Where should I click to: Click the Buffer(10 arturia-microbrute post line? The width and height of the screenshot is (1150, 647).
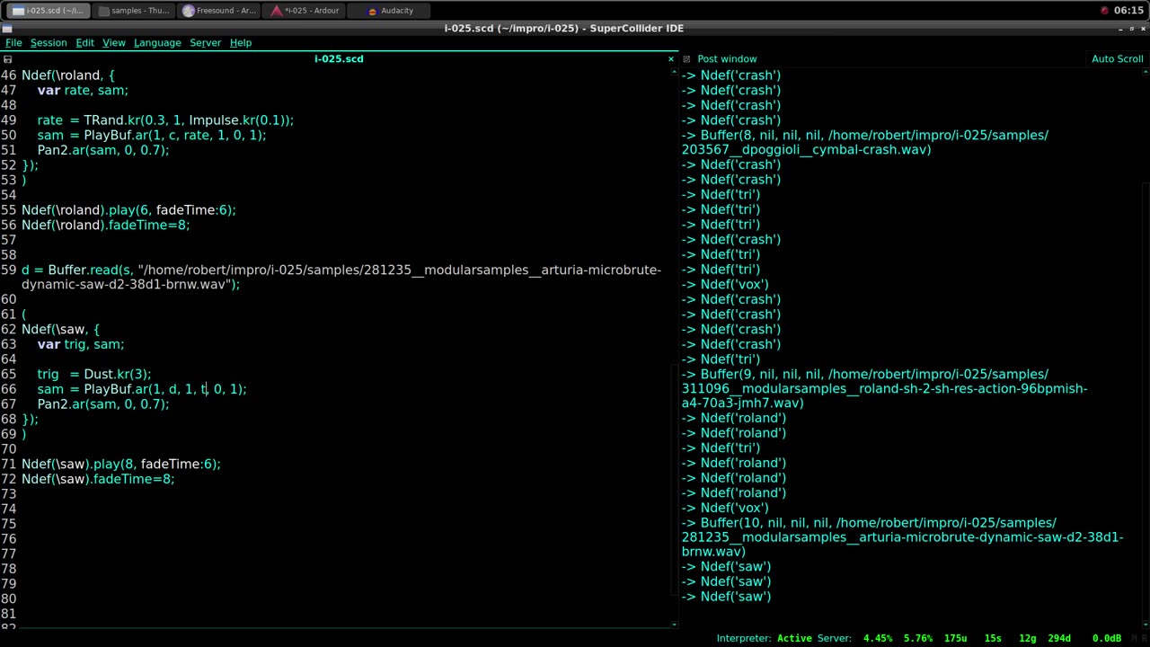tap(902, 536)
